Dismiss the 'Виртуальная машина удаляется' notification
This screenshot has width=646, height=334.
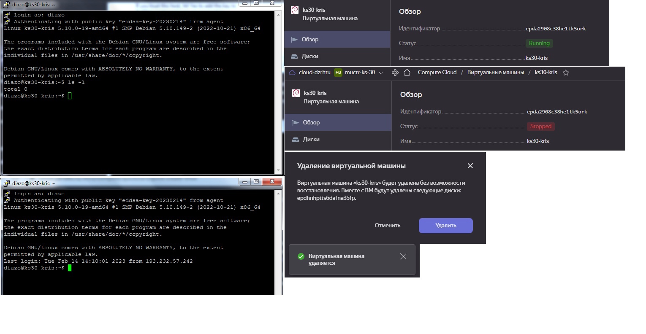point(403,256)
